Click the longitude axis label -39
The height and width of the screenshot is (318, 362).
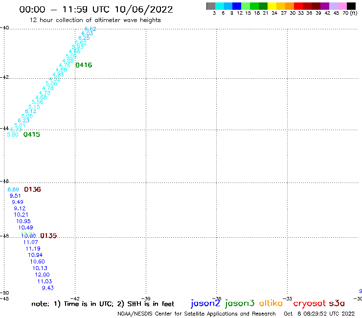point(146,298)
